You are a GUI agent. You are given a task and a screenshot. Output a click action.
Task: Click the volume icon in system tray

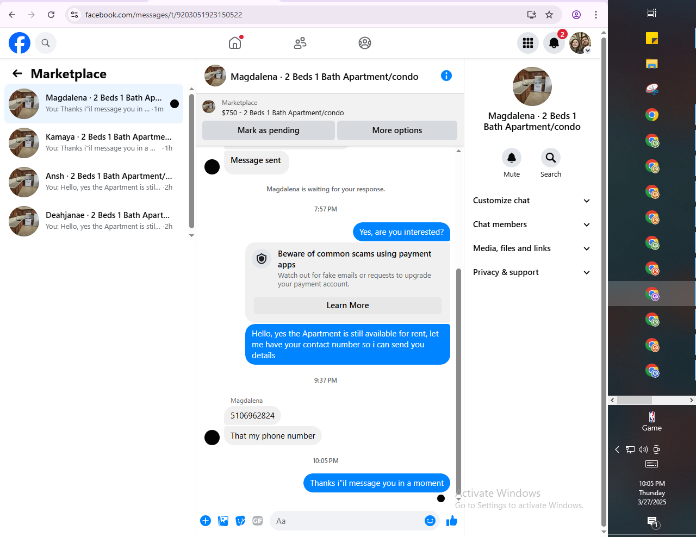click(x=643, y=449)
